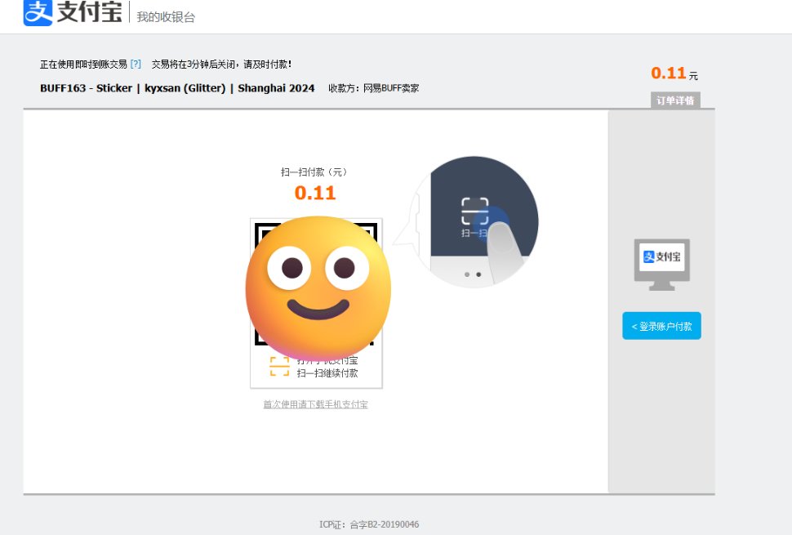Select the order title BUFF163 - Sticker text
Viewport: 792px width, 535px height.
pyautogui.click(x=177, y=88)
